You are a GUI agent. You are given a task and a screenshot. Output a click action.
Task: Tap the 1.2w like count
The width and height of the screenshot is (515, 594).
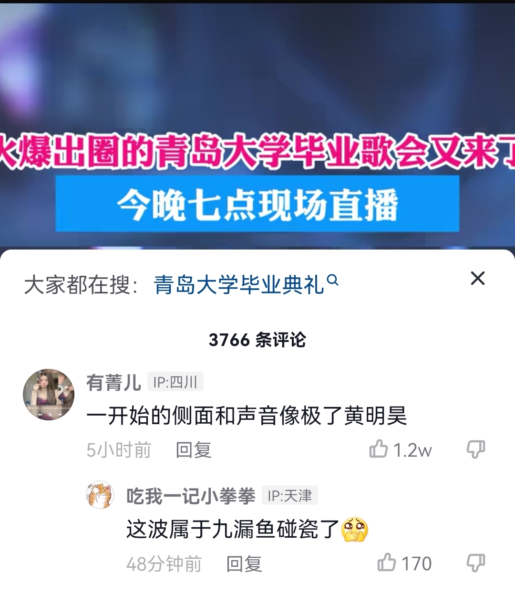point(412,450)
